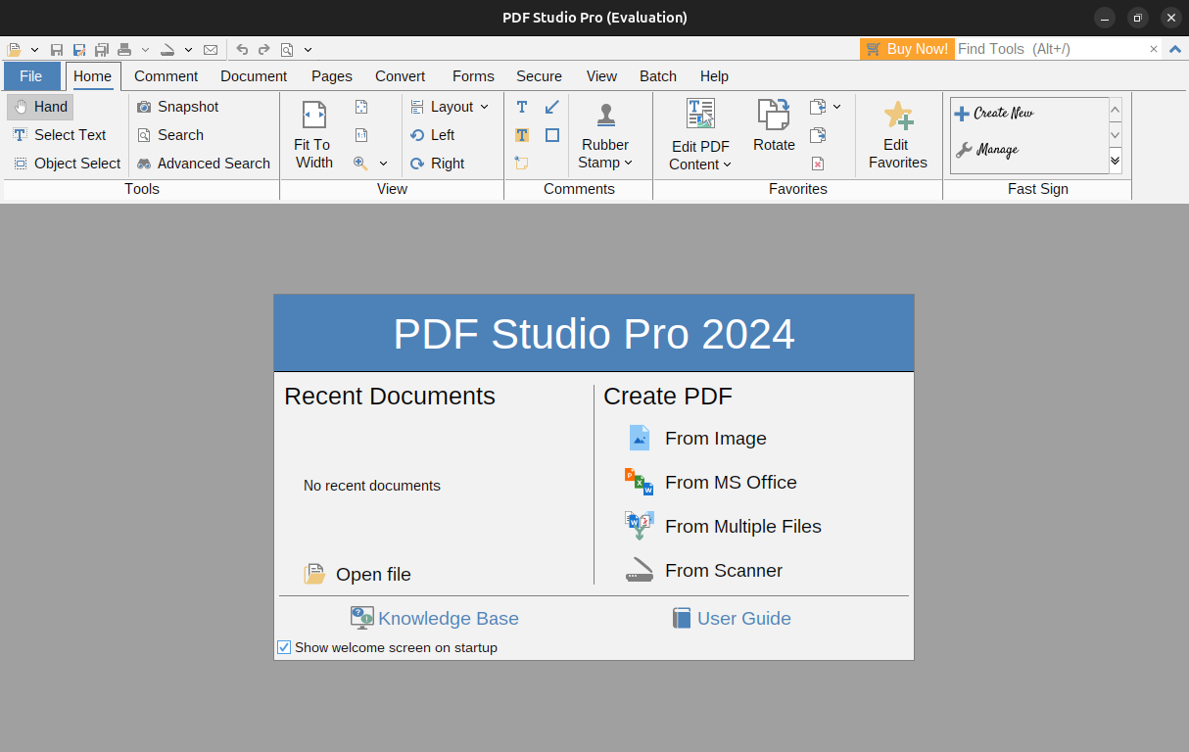This screenshot has width=1189, height=752.
Task: Click Fit To Width view button
Action: click(313, 135)
